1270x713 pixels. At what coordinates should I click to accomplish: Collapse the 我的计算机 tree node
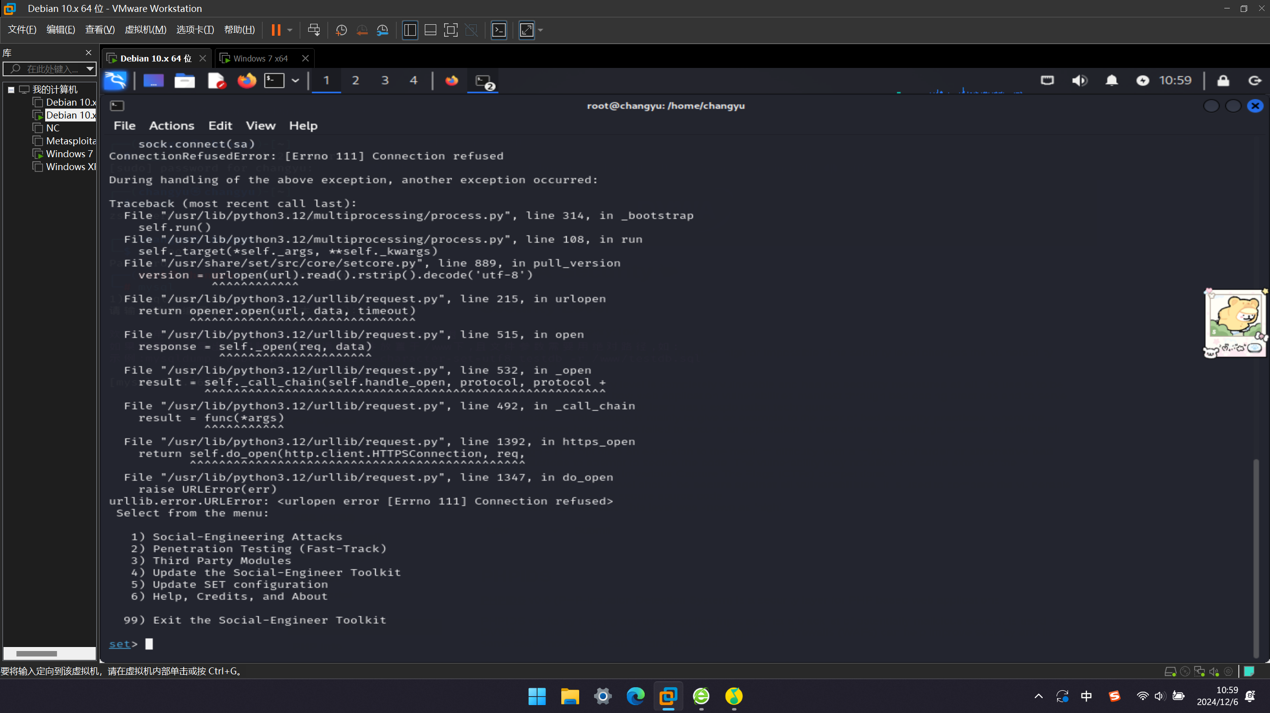tap(11, 90)
